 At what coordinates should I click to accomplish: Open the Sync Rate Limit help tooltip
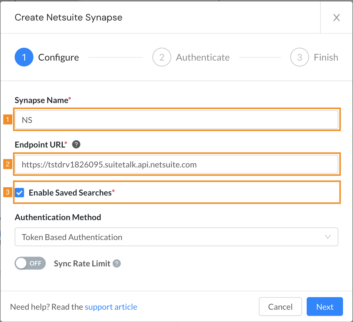117,263
